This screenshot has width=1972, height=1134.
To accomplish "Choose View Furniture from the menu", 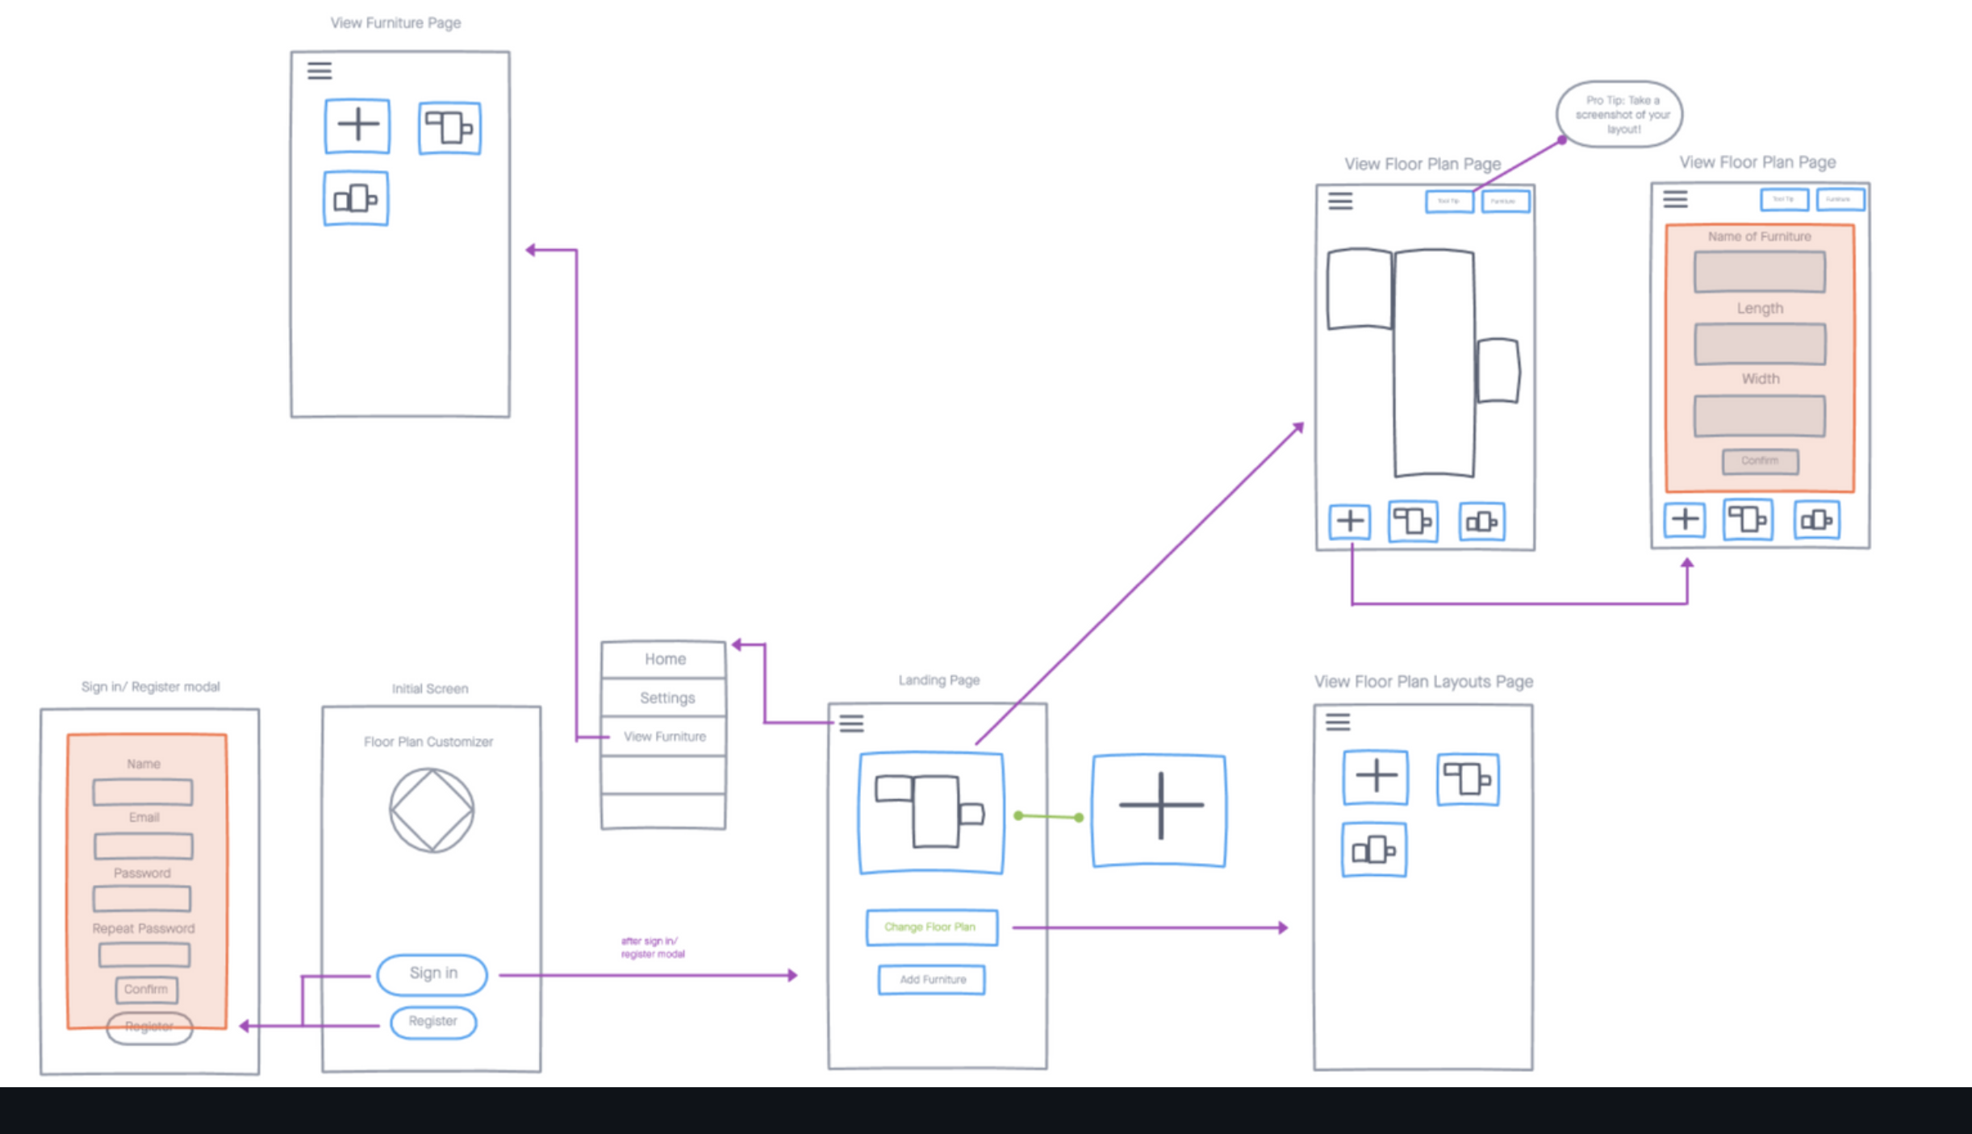I will coord(664,736).
